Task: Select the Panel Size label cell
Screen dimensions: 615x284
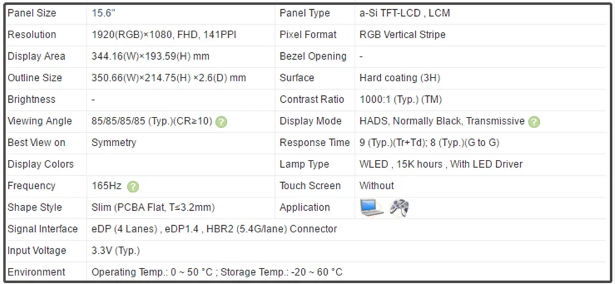Action: [31, 13]
